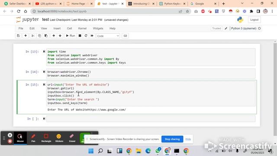
Task: Select the Screencastify Rectangle tool
Action: click(46, 138)
